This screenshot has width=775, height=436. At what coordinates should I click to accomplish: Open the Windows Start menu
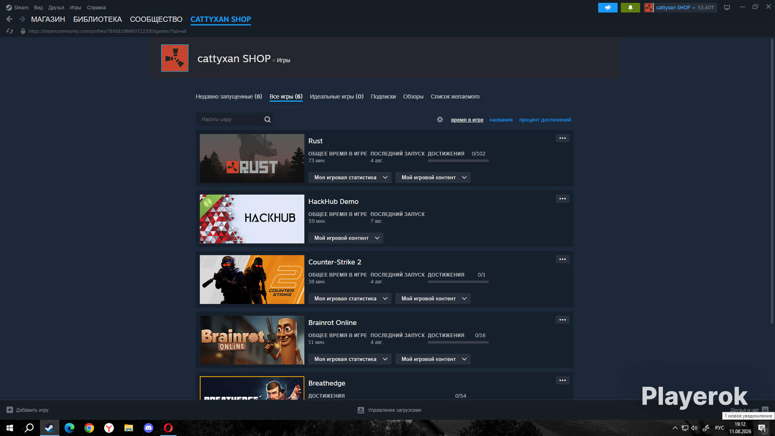10,428
